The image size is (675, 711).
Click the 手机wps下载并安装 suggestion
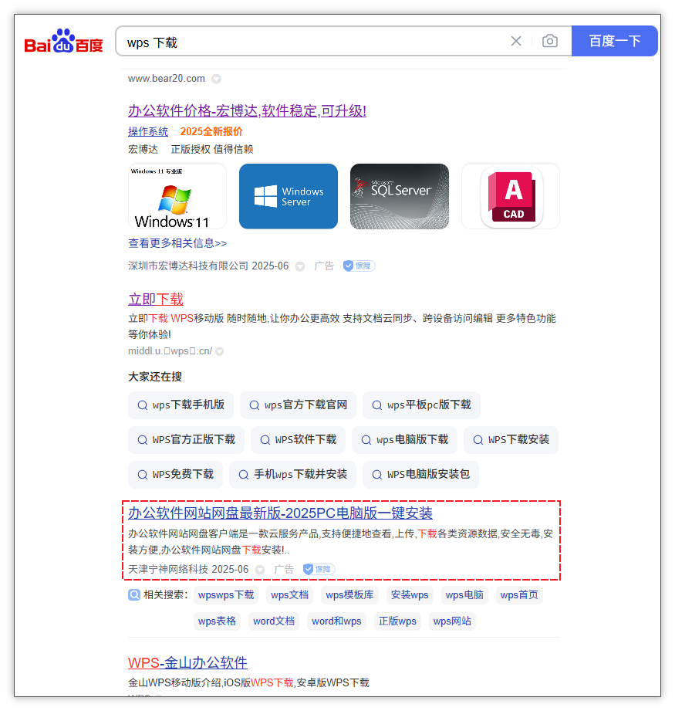(293, 475)
